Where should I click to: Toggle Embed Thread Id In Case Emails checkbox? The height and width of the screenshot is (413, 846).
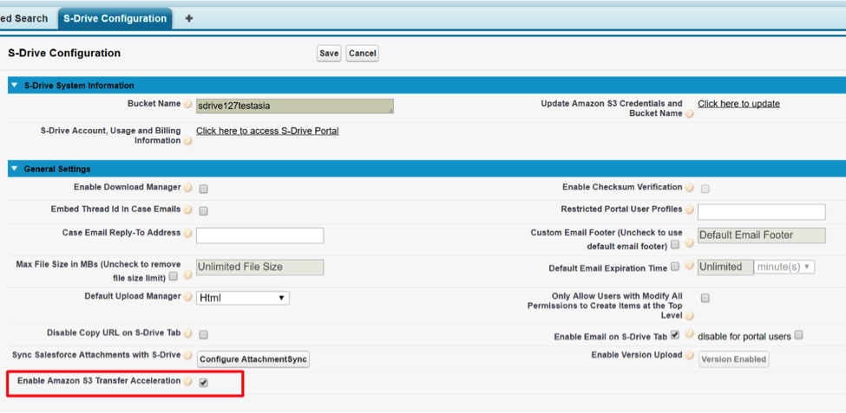click(x=203, y=210)
